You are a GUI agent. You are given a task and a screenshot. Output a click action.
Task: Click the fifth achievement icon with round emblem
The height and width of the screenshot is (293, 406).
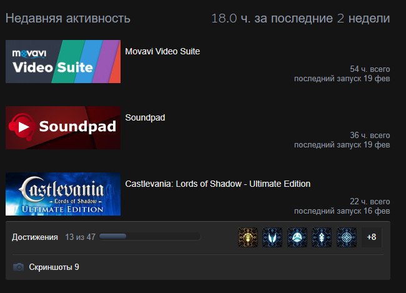347,237
